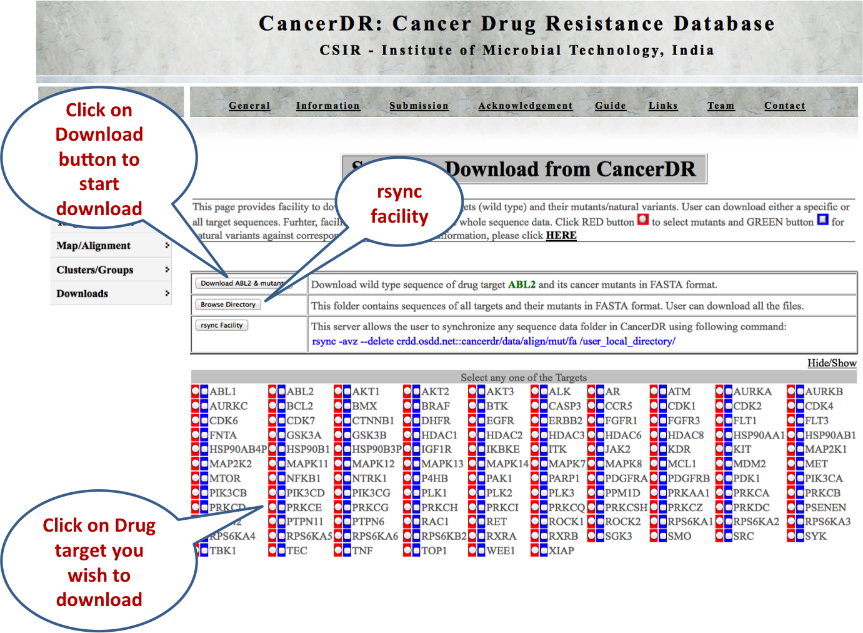This screenshot has width=863, height=633.
Task: Click the Hide/Show link above the targets
Action: [831, 363]
